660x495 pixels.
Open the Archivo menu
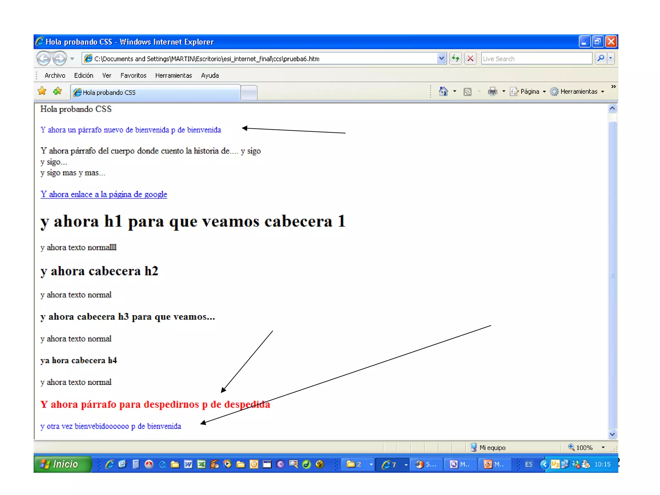coord(55,75)
